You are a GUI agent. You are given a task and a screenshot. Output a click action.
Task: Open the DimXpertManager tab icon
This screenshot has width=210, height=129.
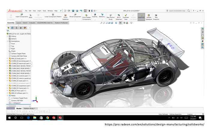click(x=21, y=28)
